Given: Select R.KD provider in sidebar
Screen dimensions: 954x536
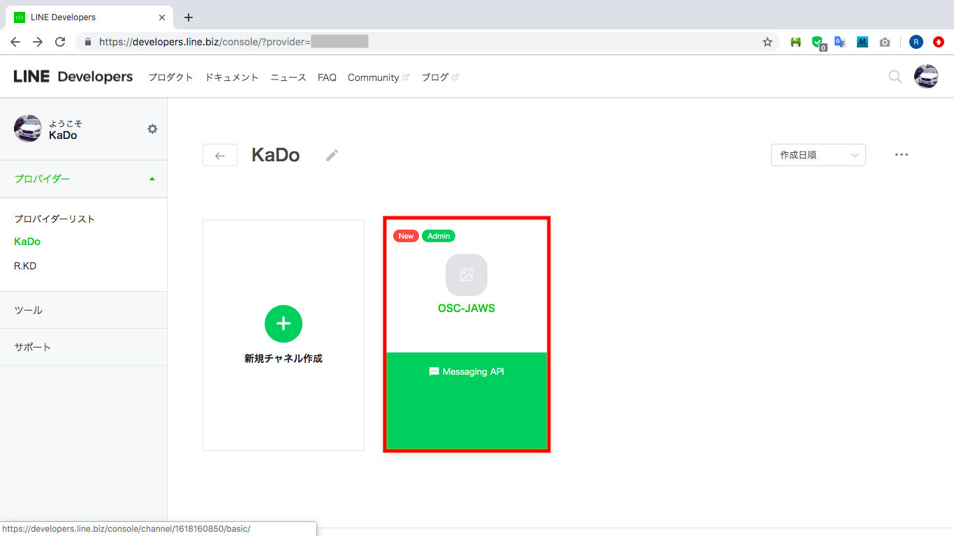Looking at the screenshot, I should (25, 266).
